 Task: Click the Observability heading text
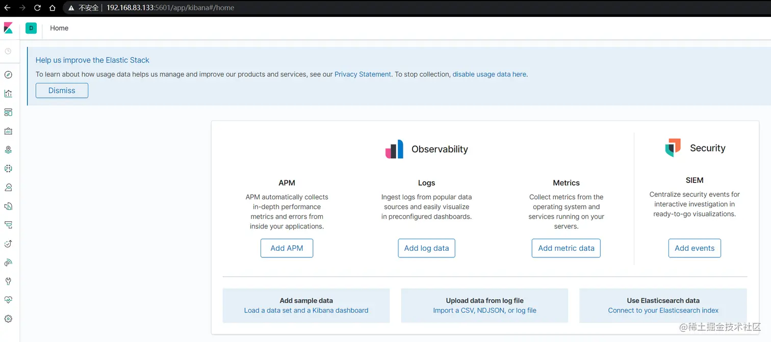click(440, 149)
